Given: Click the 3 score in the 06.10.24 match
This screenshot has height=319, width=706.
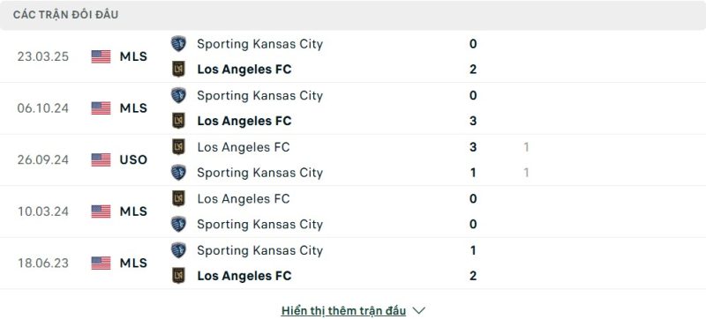Looking at the screenshot, I should 473,121.
